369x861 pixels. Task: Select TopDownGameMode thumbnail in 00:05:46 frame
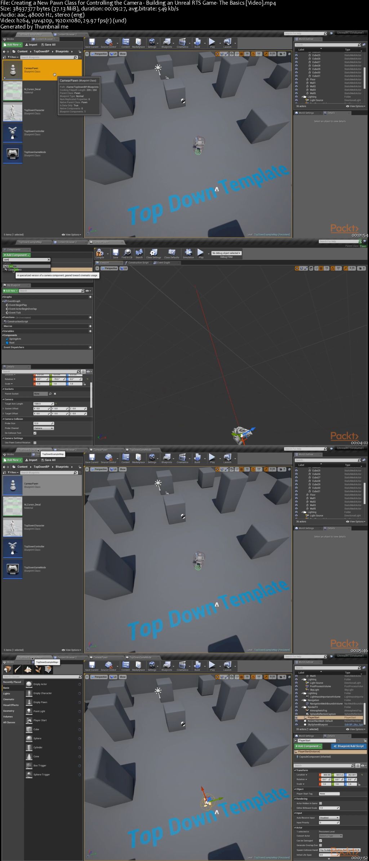[x=13, y=569]
